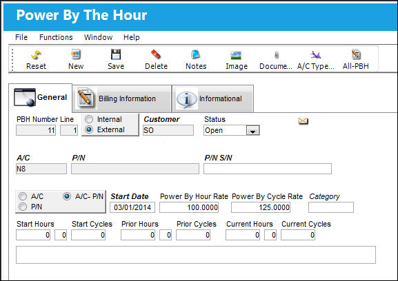
Task: Click the Current Hours field
Action: pos(243,235)
